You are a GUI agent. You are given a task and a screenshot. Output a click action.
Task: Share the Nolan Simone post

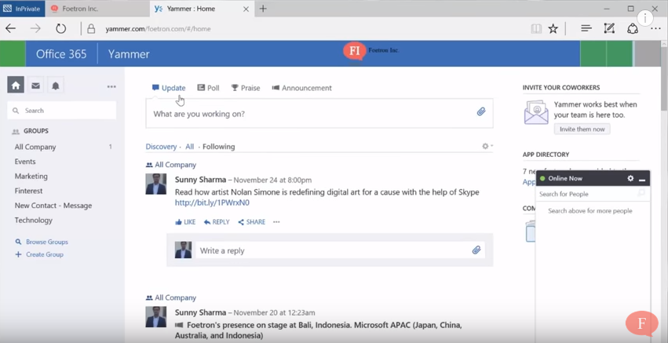tap(251, 222)
